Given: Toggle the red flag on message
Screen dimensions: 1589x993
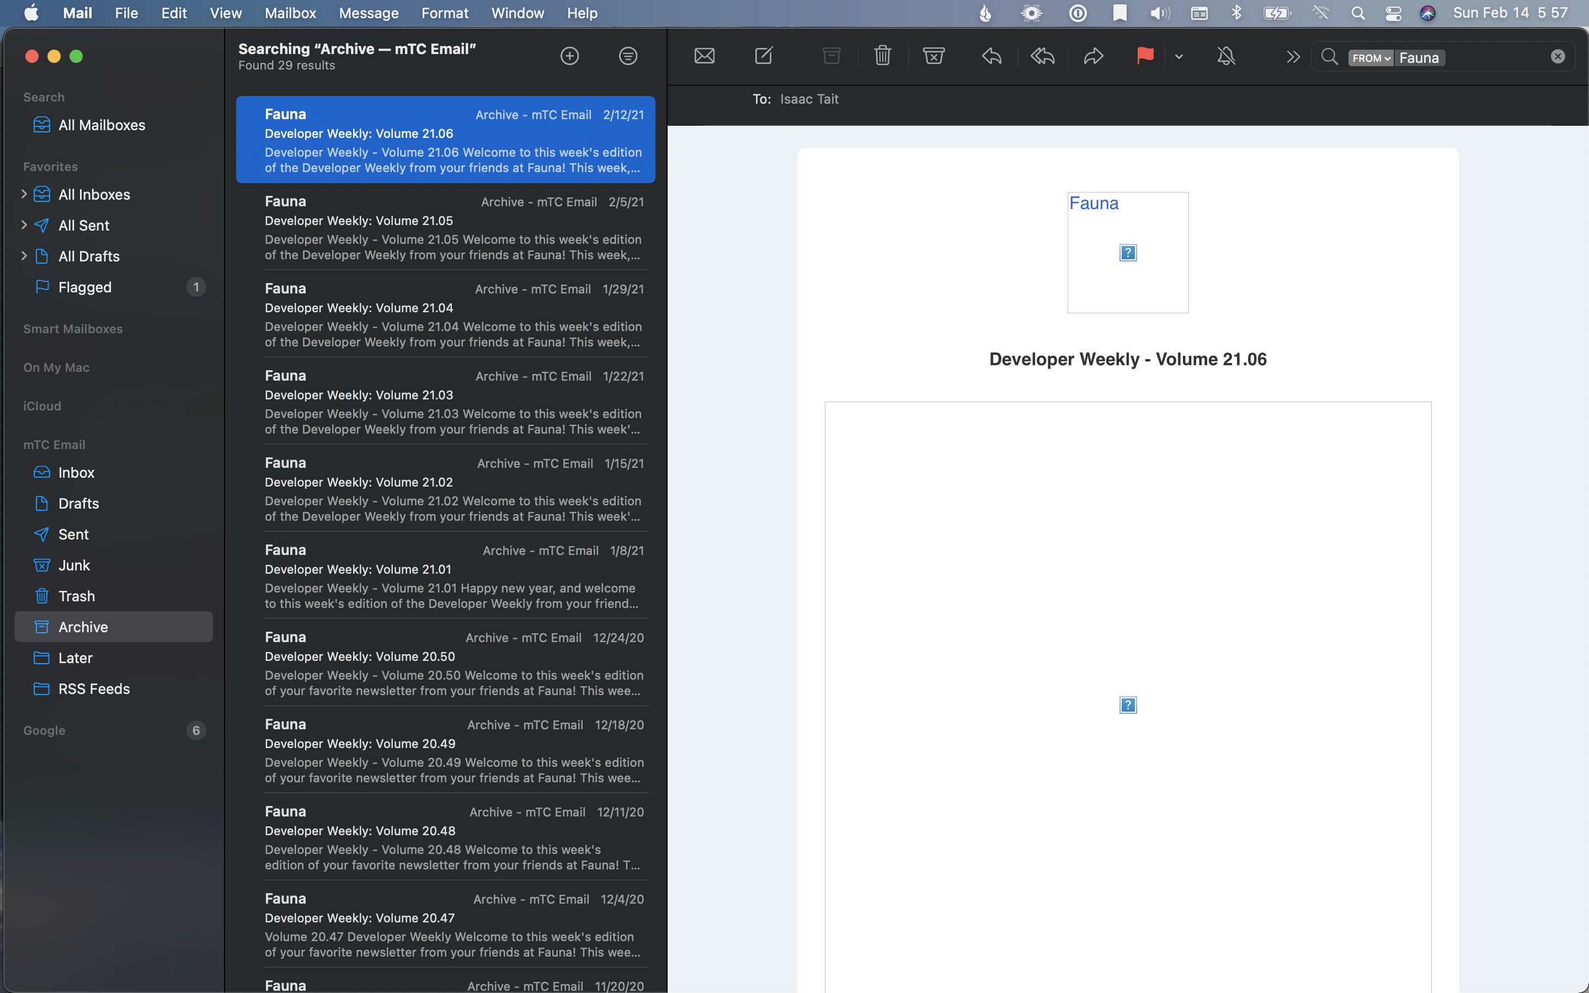Looking at the screenshot, I should tap(1144, 56).
